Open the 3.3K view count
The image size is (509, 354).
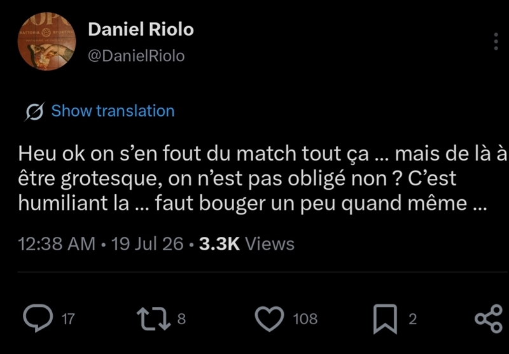220,244
